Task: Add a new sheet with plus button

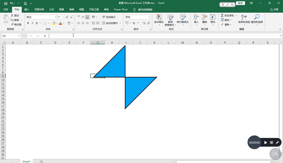Action: point(41,162)
